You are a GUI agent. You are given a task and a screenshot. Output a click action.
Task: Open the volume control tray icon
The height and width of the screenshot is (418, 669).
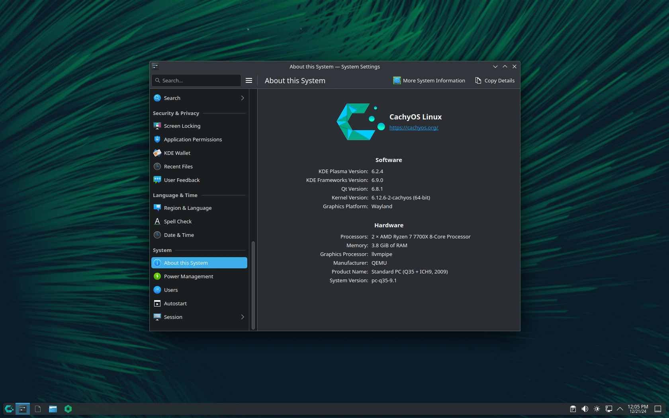click(x=585, y=409)
